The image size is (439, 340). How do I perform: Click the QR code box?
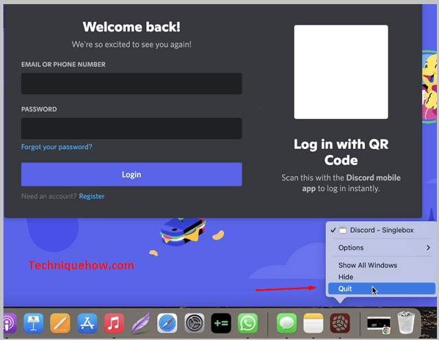(341, 72)
